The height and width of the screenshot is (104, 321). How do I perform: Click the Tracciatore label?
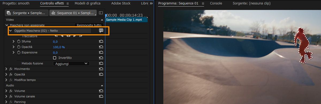(30, 36)
